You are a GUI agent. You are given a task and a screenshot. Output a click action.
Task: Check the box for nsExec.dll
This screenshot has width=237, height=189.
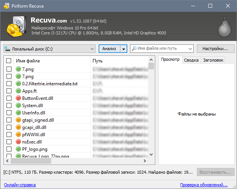[x=9, y=142]
